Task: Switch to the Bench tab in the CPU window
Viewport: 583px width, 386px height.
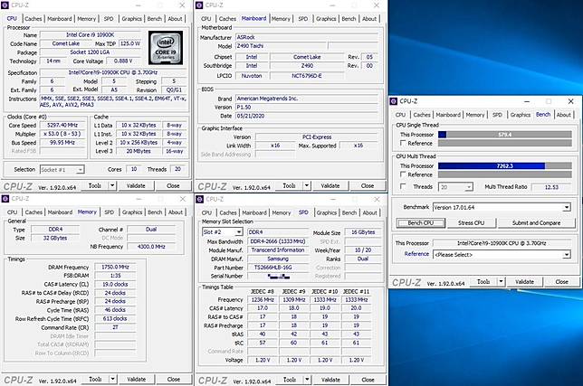Action: (155, 19)
